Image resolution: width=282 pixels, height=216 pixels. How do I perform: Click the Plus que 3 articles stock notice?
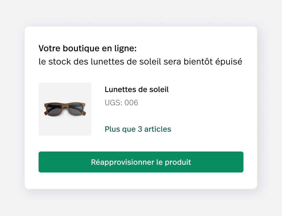point(138,129)
